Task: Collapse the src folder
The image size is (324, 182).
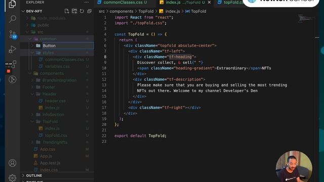Action: point(27,32)
